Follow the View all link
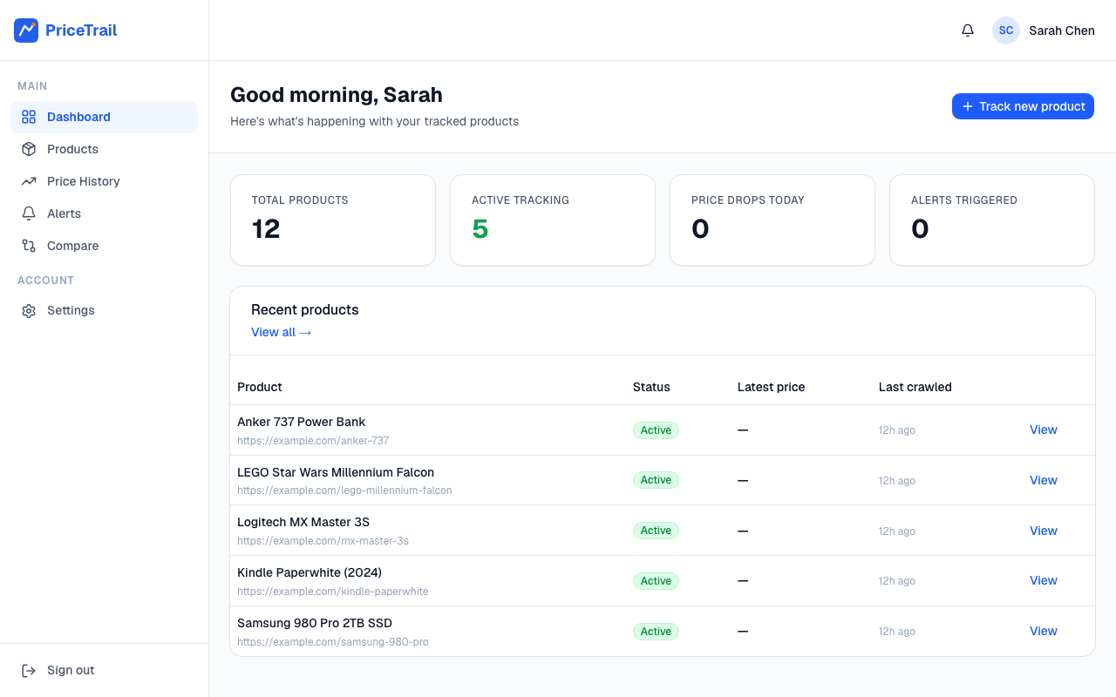1116x697 pixels. [281, 332]
